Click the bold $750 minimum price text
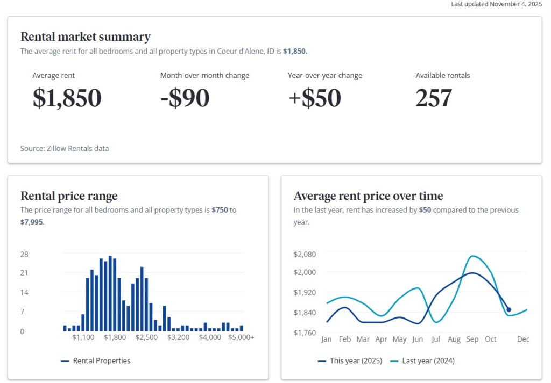Image resolution: width=551 pixels, height=383 pixels. (220, 210)
